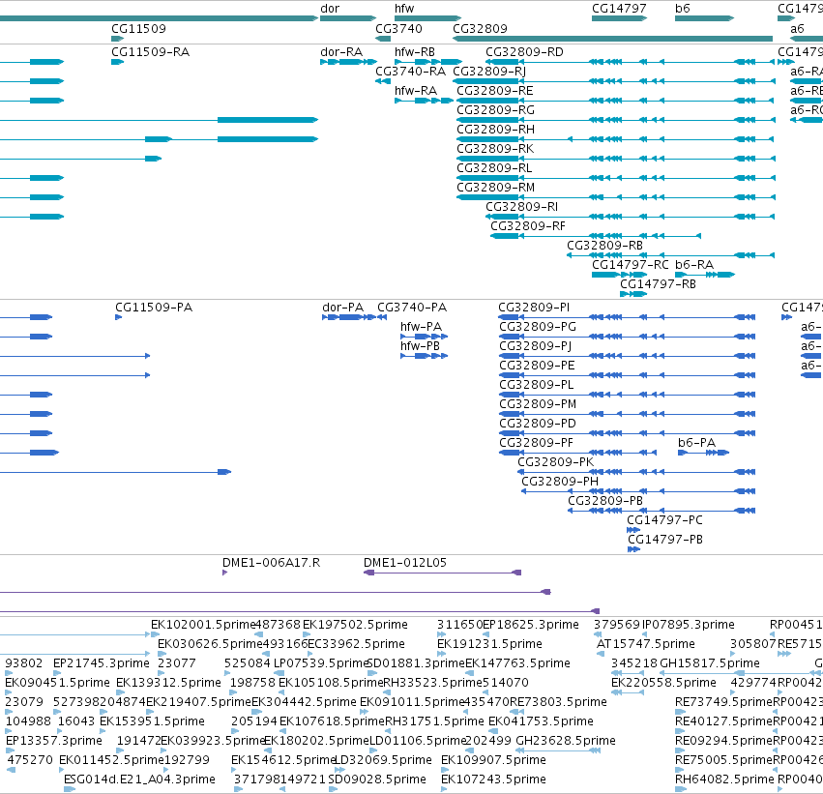Image resolution: width=823 pixels, height=794 pixels.
Task: Select the RE73803.5prime EST label
Action: point(558,702)
